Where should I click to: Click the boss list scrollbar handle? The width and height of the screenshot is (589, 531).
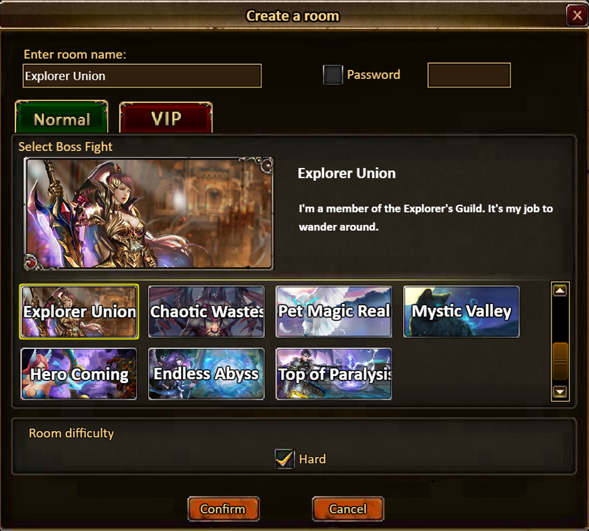560,362
